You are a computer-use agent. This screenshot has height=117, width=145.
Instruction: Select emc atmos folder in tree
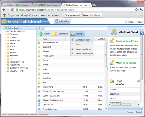click(14, 56)
